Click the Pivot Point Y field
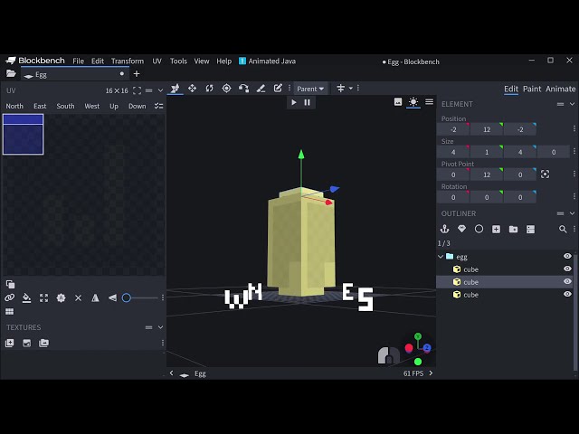The width and height of the screenshot is (579, 434). coord(487,175)
